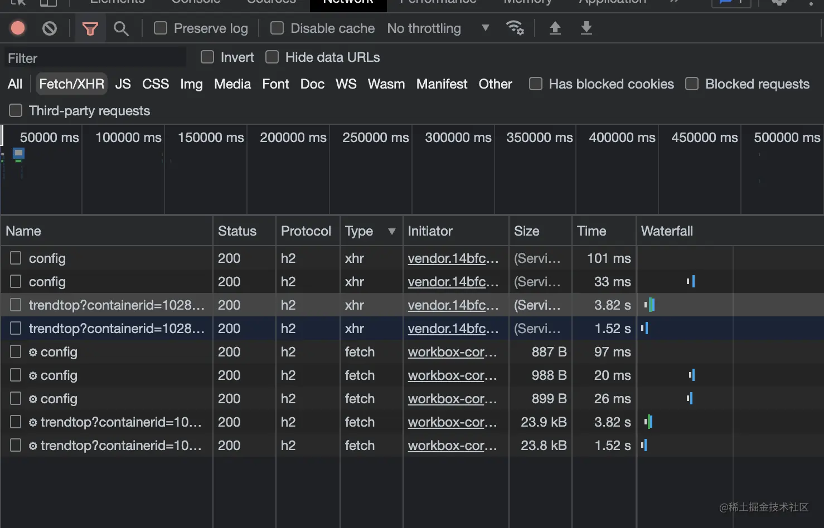Sort by the Time column header
The width and height of the screenshot is (824, 528).
tap(604, 231)
